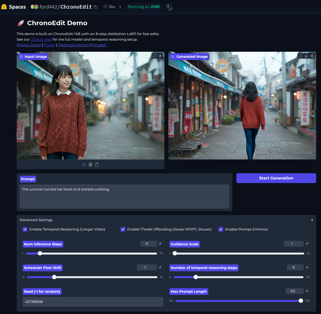Toggle Enable Prompt Enhance checkbox
This screenshot has width=321, height=314.
pos(221,229)
